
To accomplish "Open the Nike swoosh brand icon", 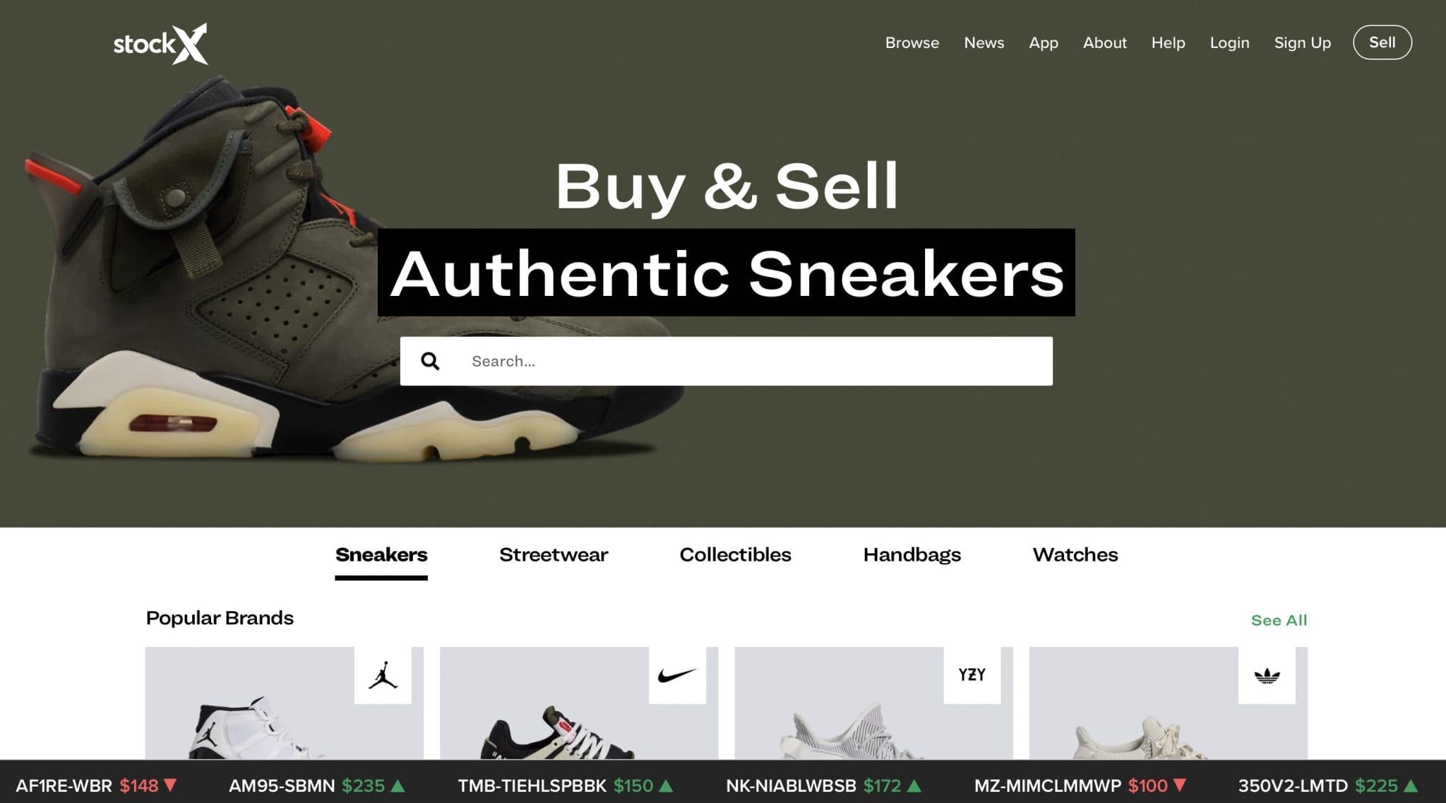I will (677, 675).
